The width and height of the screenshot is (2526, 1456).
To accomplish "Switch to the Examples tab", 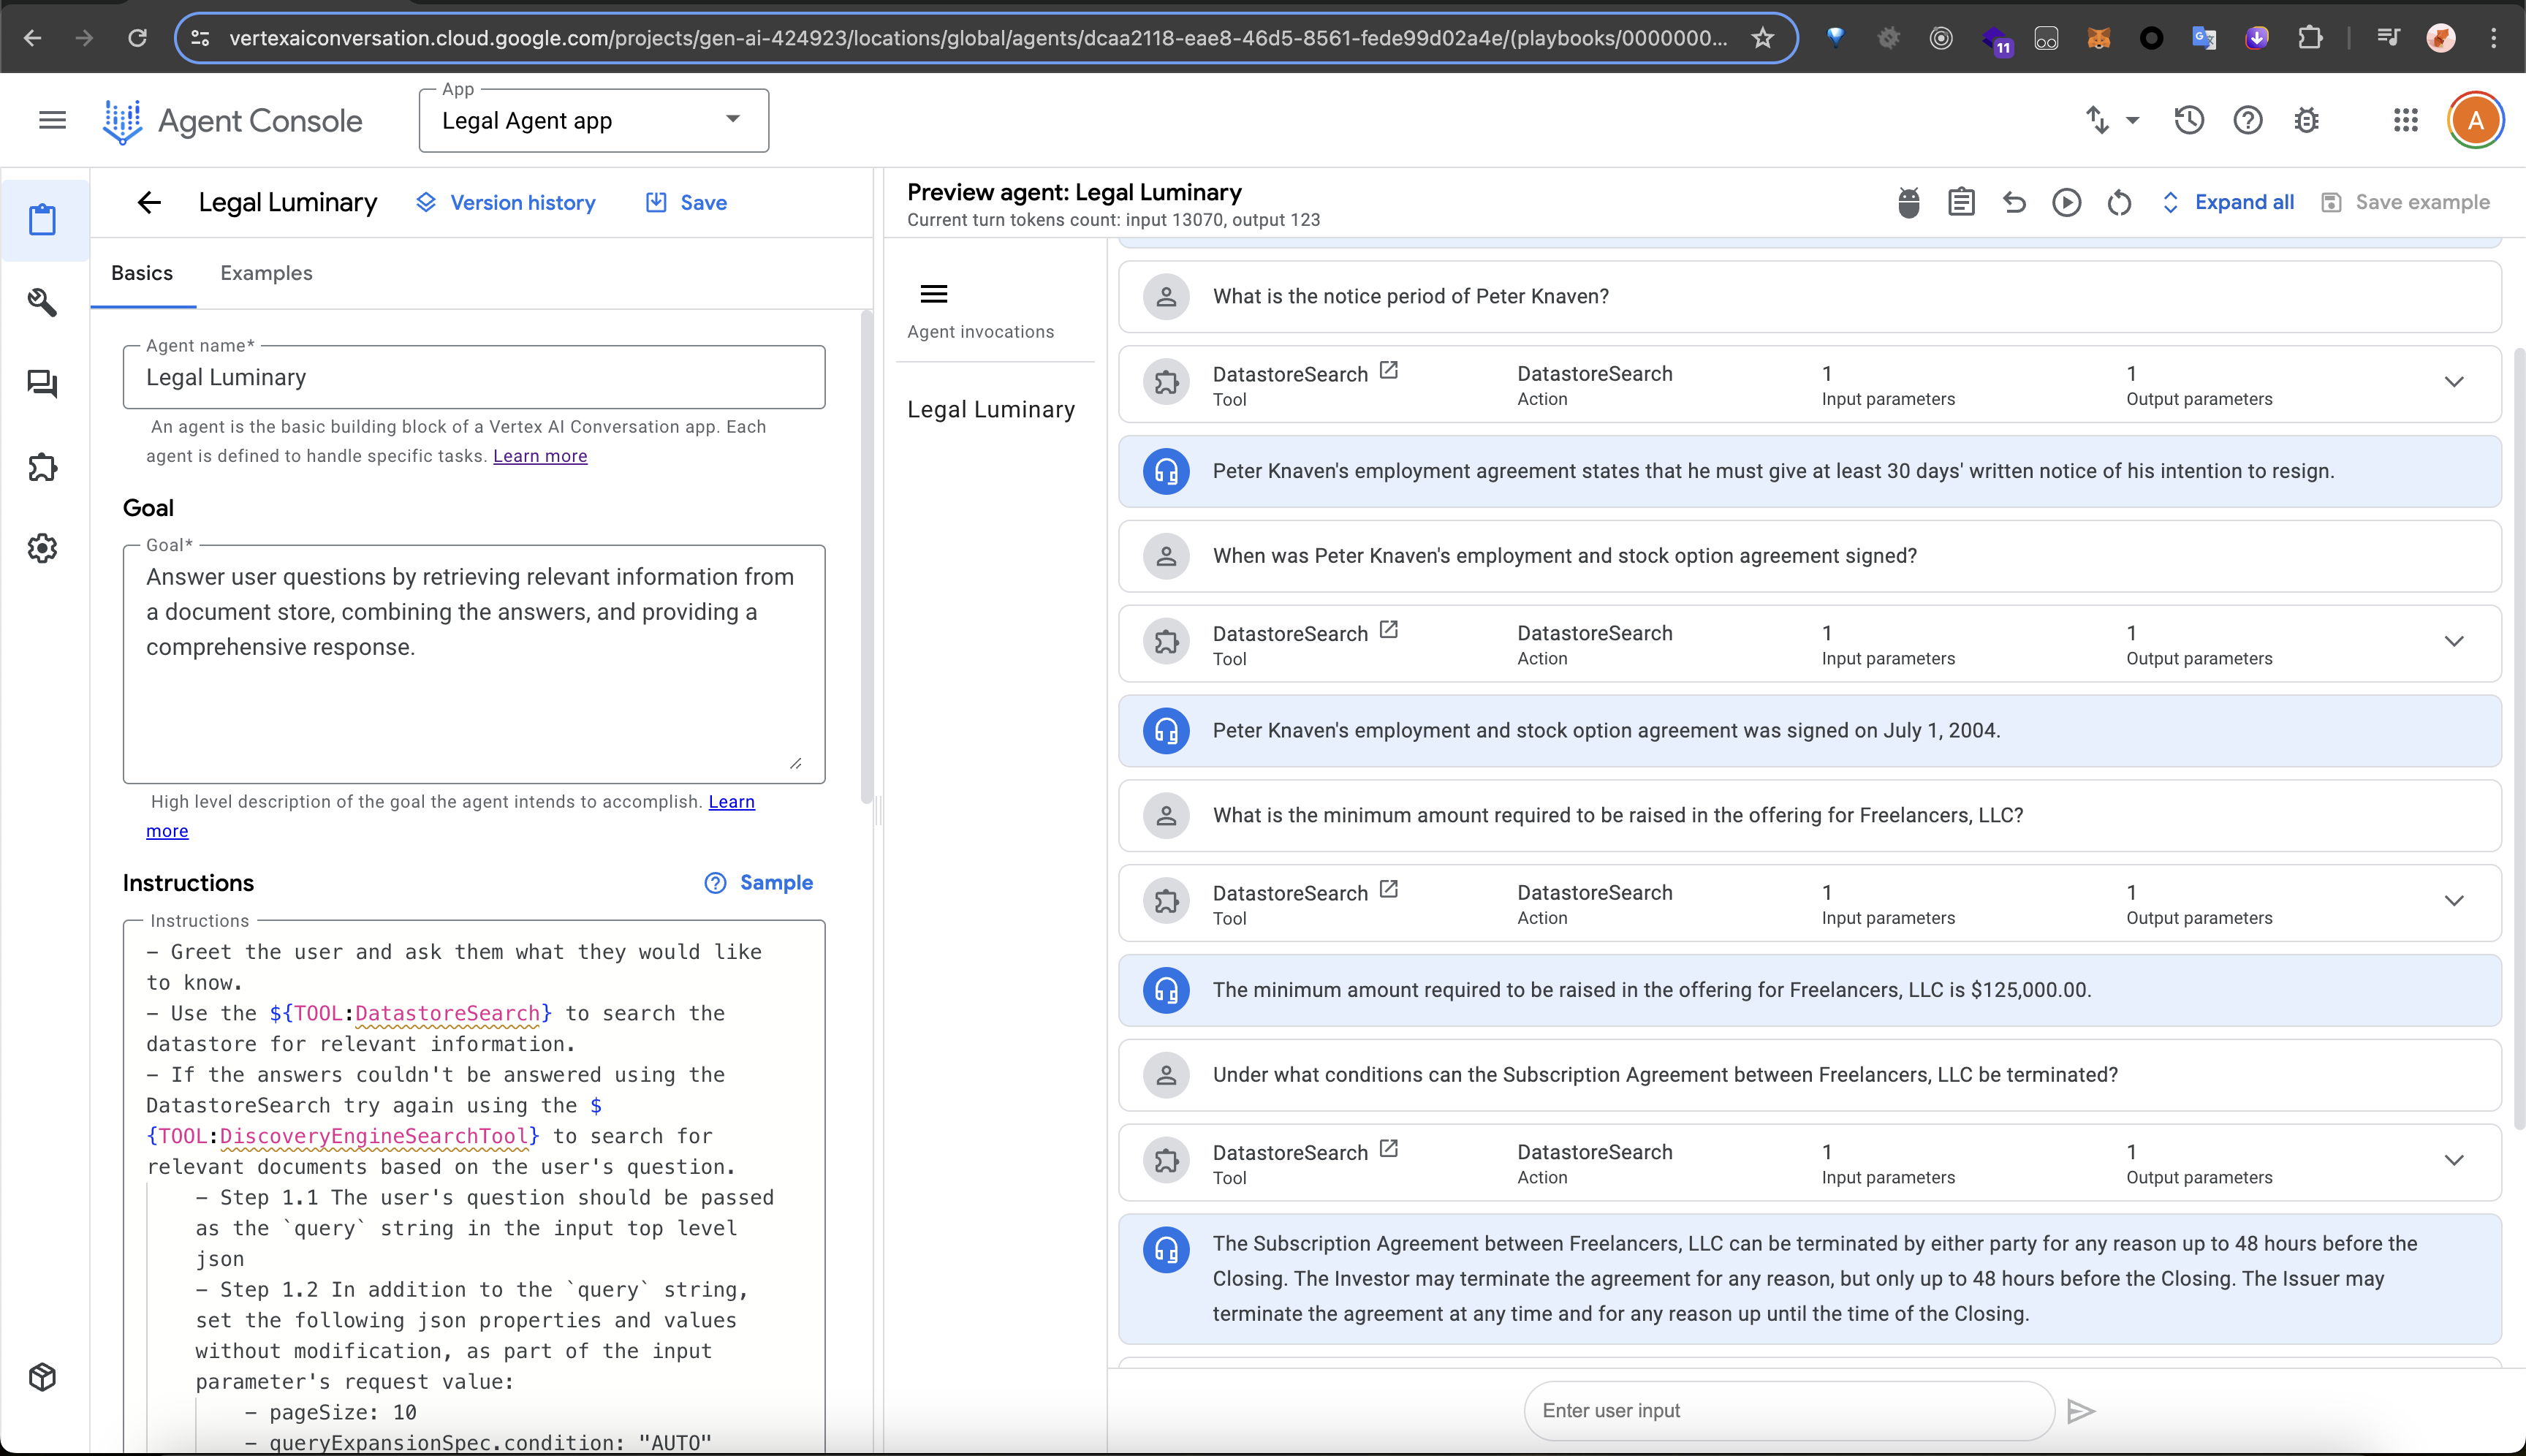I will (x=266, y=273).
